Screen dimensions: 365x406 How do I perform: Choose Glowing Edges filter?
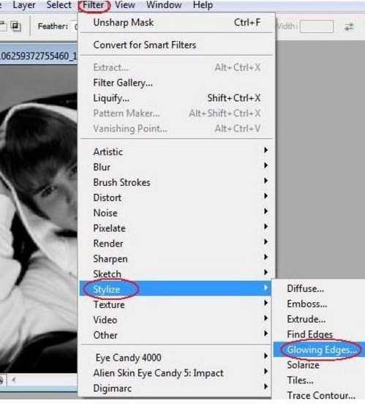(319, 350)
